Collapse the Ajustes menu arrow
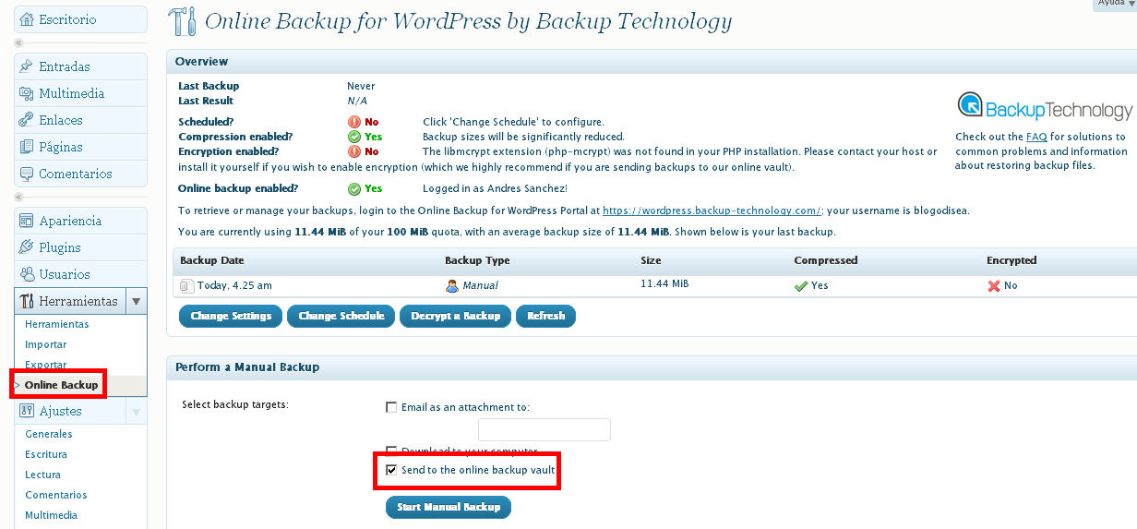 (x=136, y=411)
